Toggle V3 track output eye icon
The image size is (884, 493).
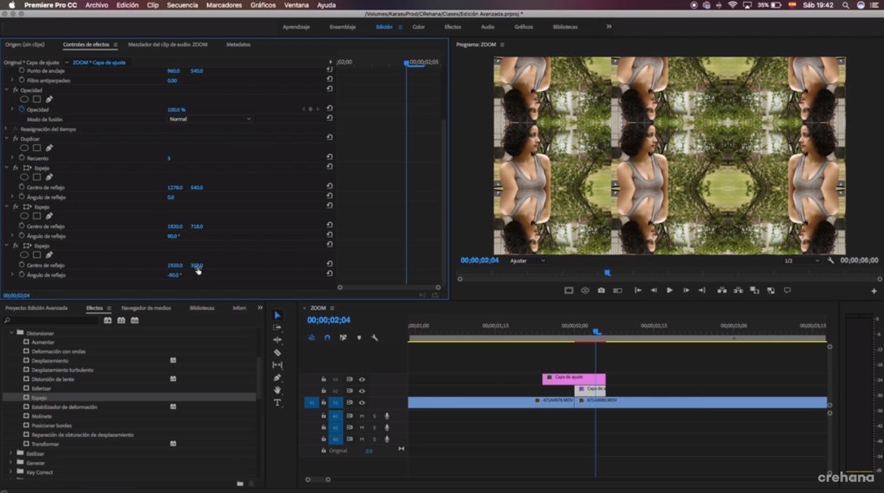pyautogui.click(x=362, y=379)
